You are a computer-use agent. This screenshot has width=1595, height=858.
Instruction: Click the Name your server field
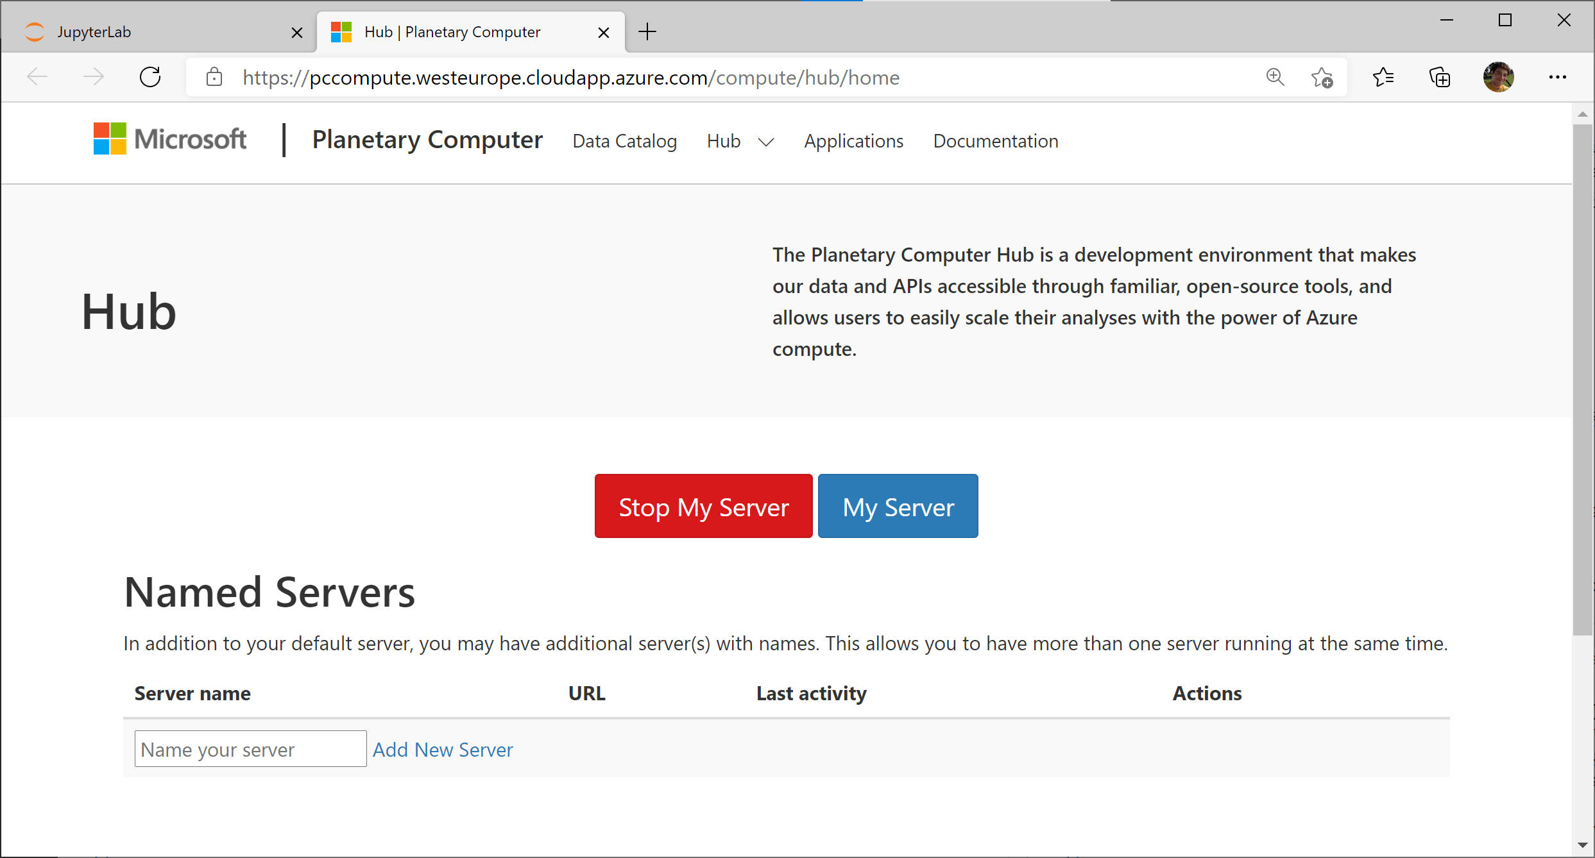point(250,749)
